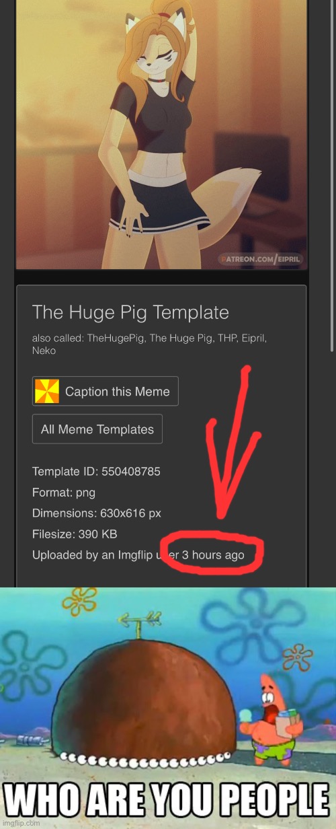Screen dimensions: 336x829
Task: Click the fox girl template image
Action: (x=161, y=135)
